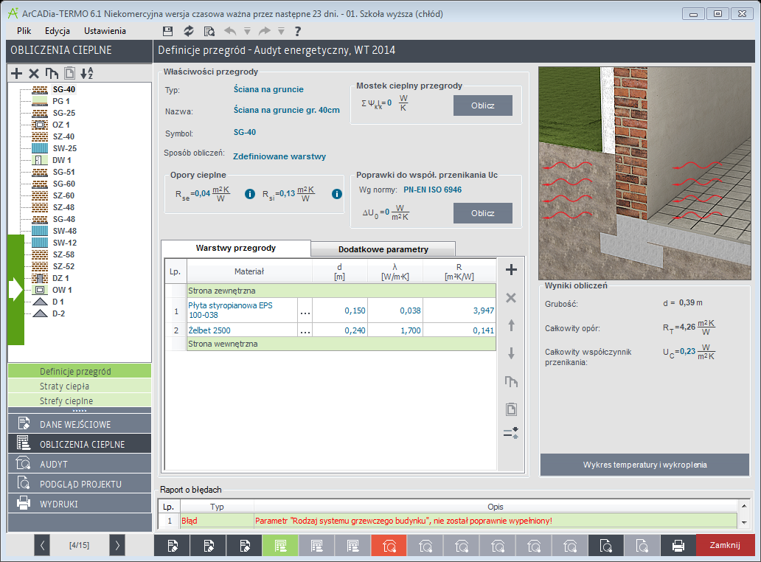Go to previous step with left chevron
The height and width of the screenshot is (562, 761).
[x=42, y=546]
